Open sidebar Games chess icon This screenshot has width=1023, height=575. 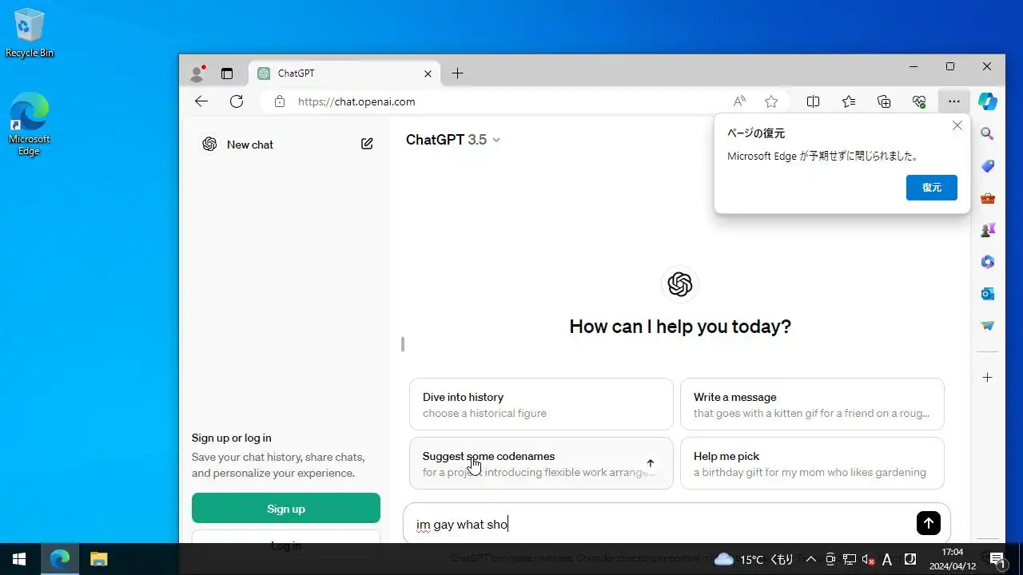pyautogui.click(x=988, y=230)
